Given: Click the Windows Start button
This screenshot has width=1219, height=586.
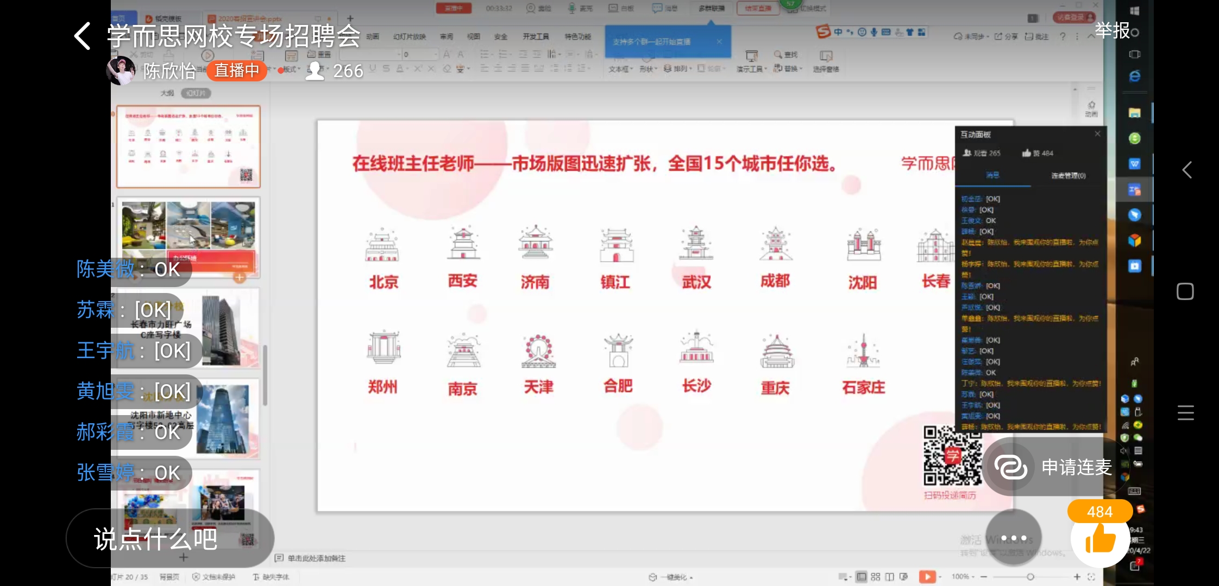Looking at the screenshot, I should pyautogui.click(x=1134, y=10).
